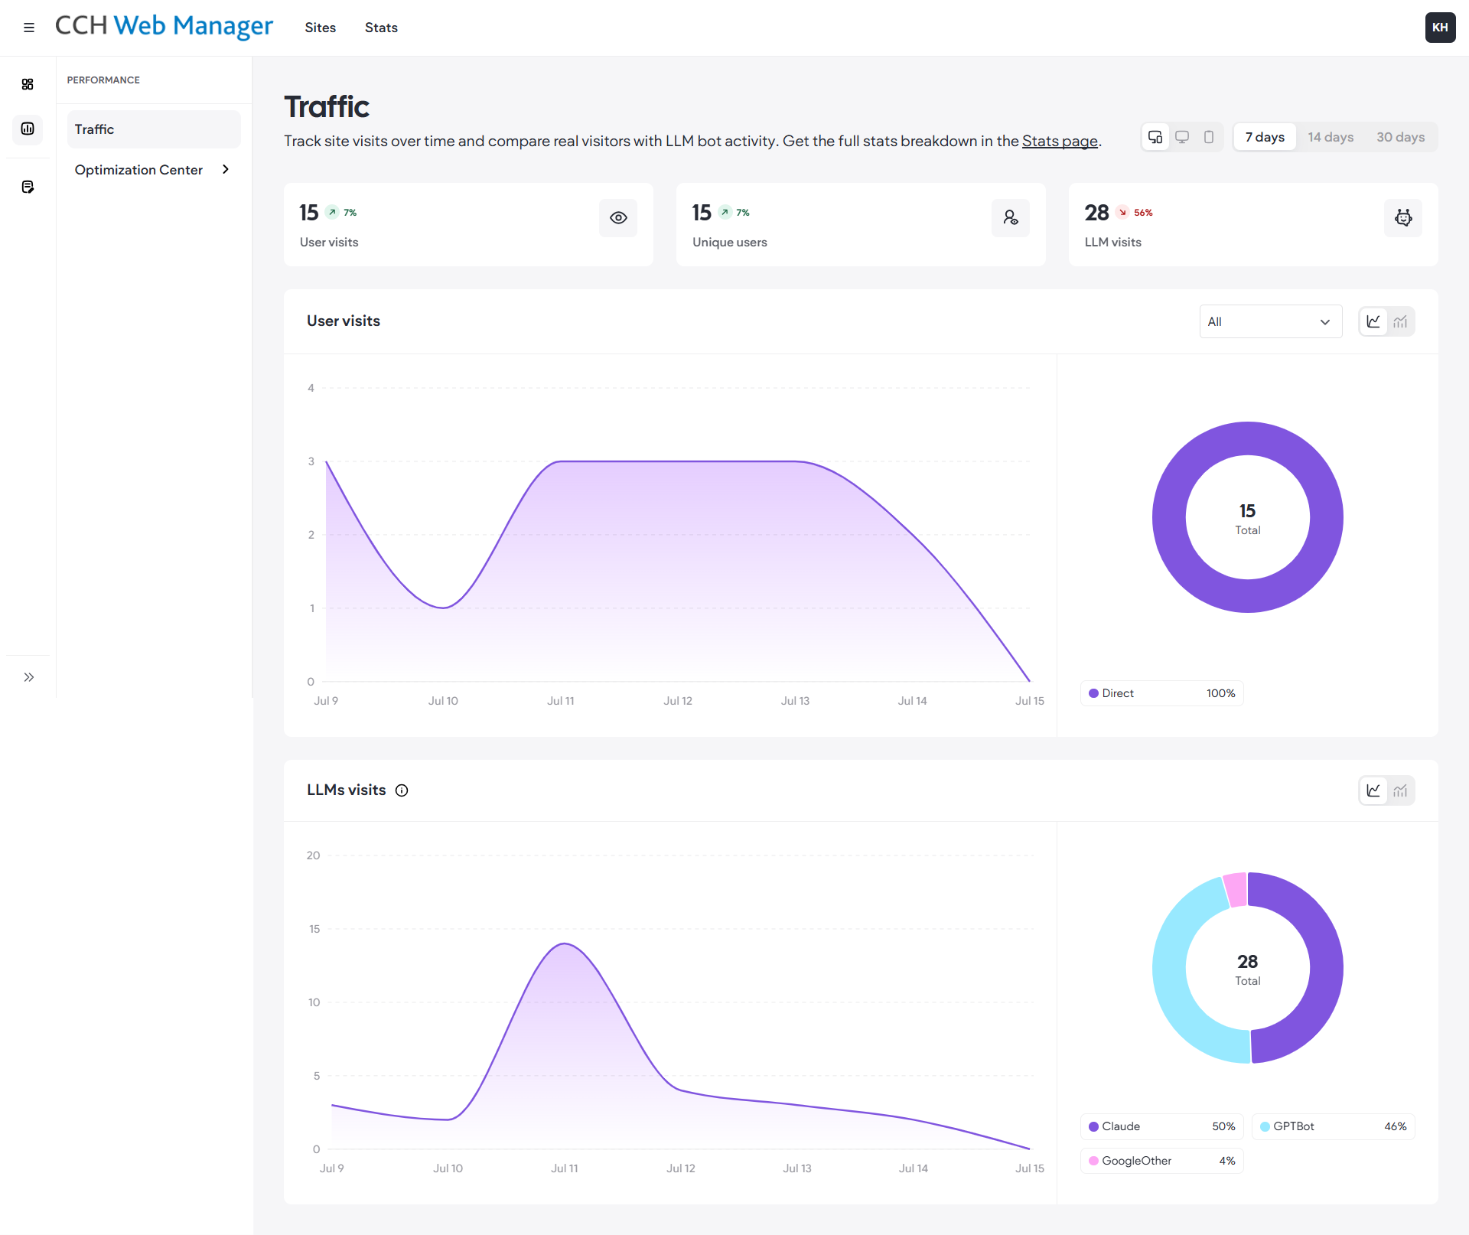This screenshot has width=1469, height=1235.
Task: Select mobile-only device filter
Action: point(1209,137)
